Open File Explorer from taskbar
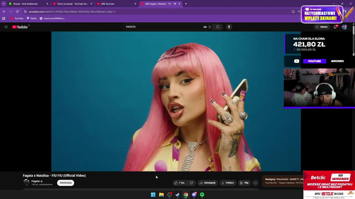 161,195
